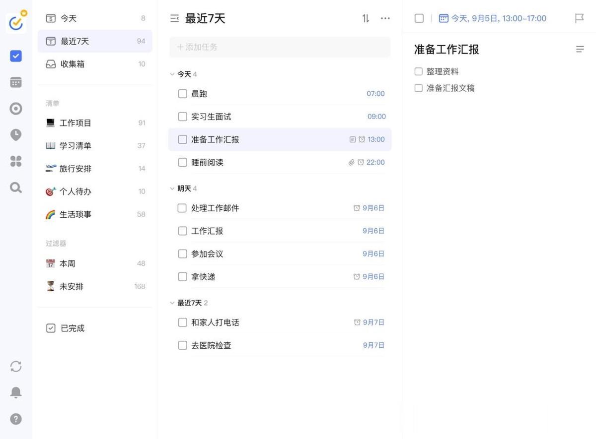Open the 收集箱 inbox list

[73, 64]
